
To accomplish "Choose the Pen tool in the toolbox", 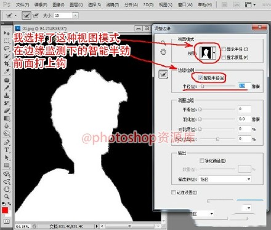I will (7, 142).
